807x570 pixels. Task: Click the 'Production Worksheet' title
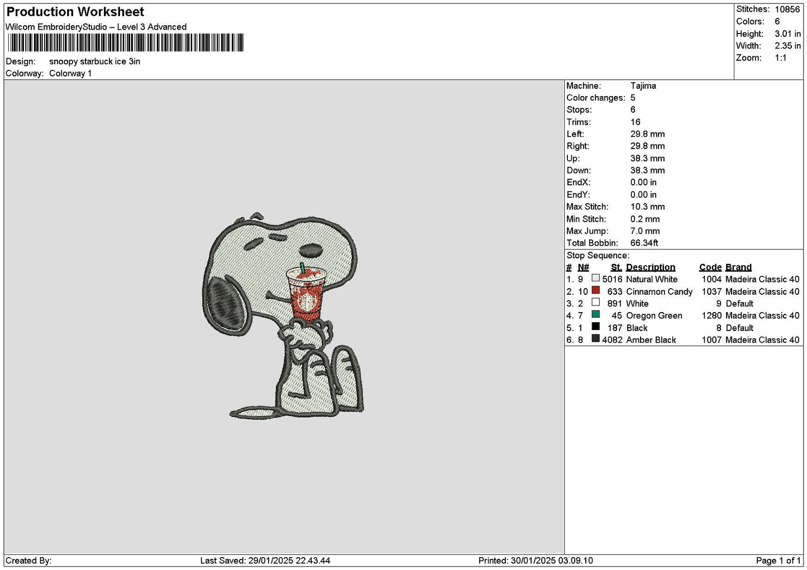(75, 12)
